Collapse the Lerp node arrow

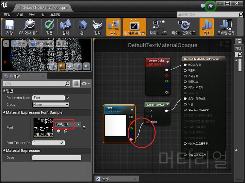point(168,104)
